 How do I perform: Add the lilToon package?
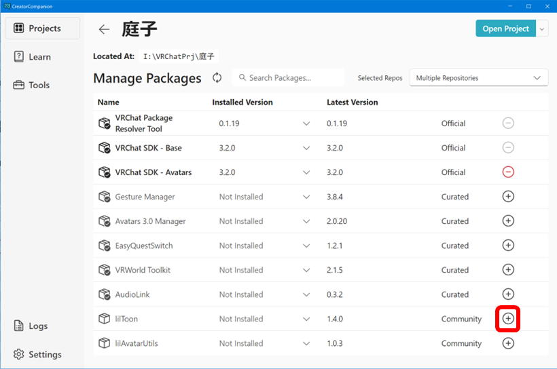click(507, 319)
